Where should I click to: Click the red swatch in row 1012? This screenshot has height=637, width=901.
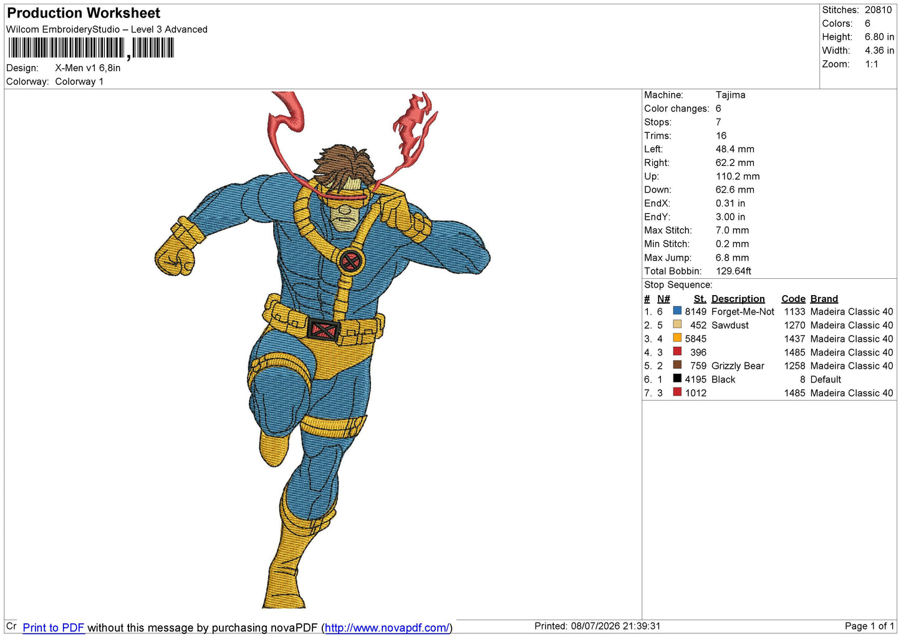coord(677,392)
